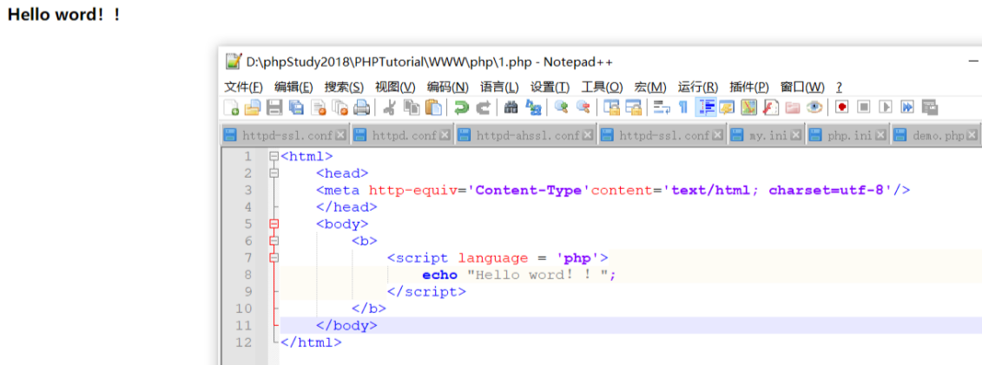The width and height of the screenshot is (982, 365).
Task: Toggle the Function List icon
Action: [x=771, y=108]
